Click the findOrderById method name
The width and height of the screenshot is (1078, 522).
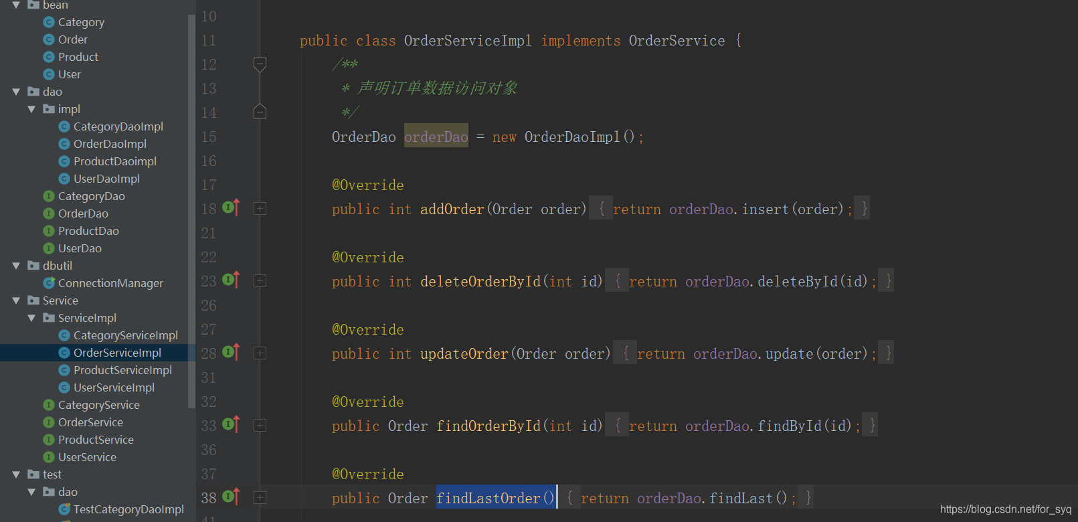(x=488, y=426)
